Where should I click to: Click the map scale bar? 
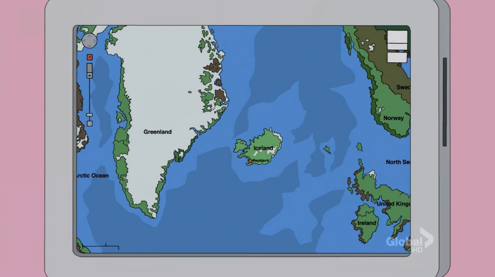[101, 246]
